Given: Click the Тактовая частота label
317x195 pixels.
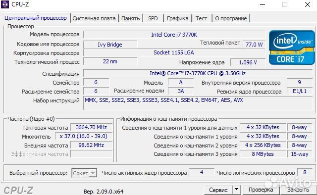Looking at the screenshot, I should (x=45, y=128).
